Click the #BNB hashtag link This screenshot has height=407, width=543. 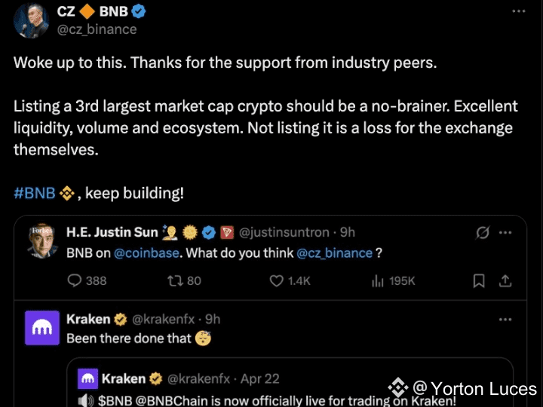point(34,193)
